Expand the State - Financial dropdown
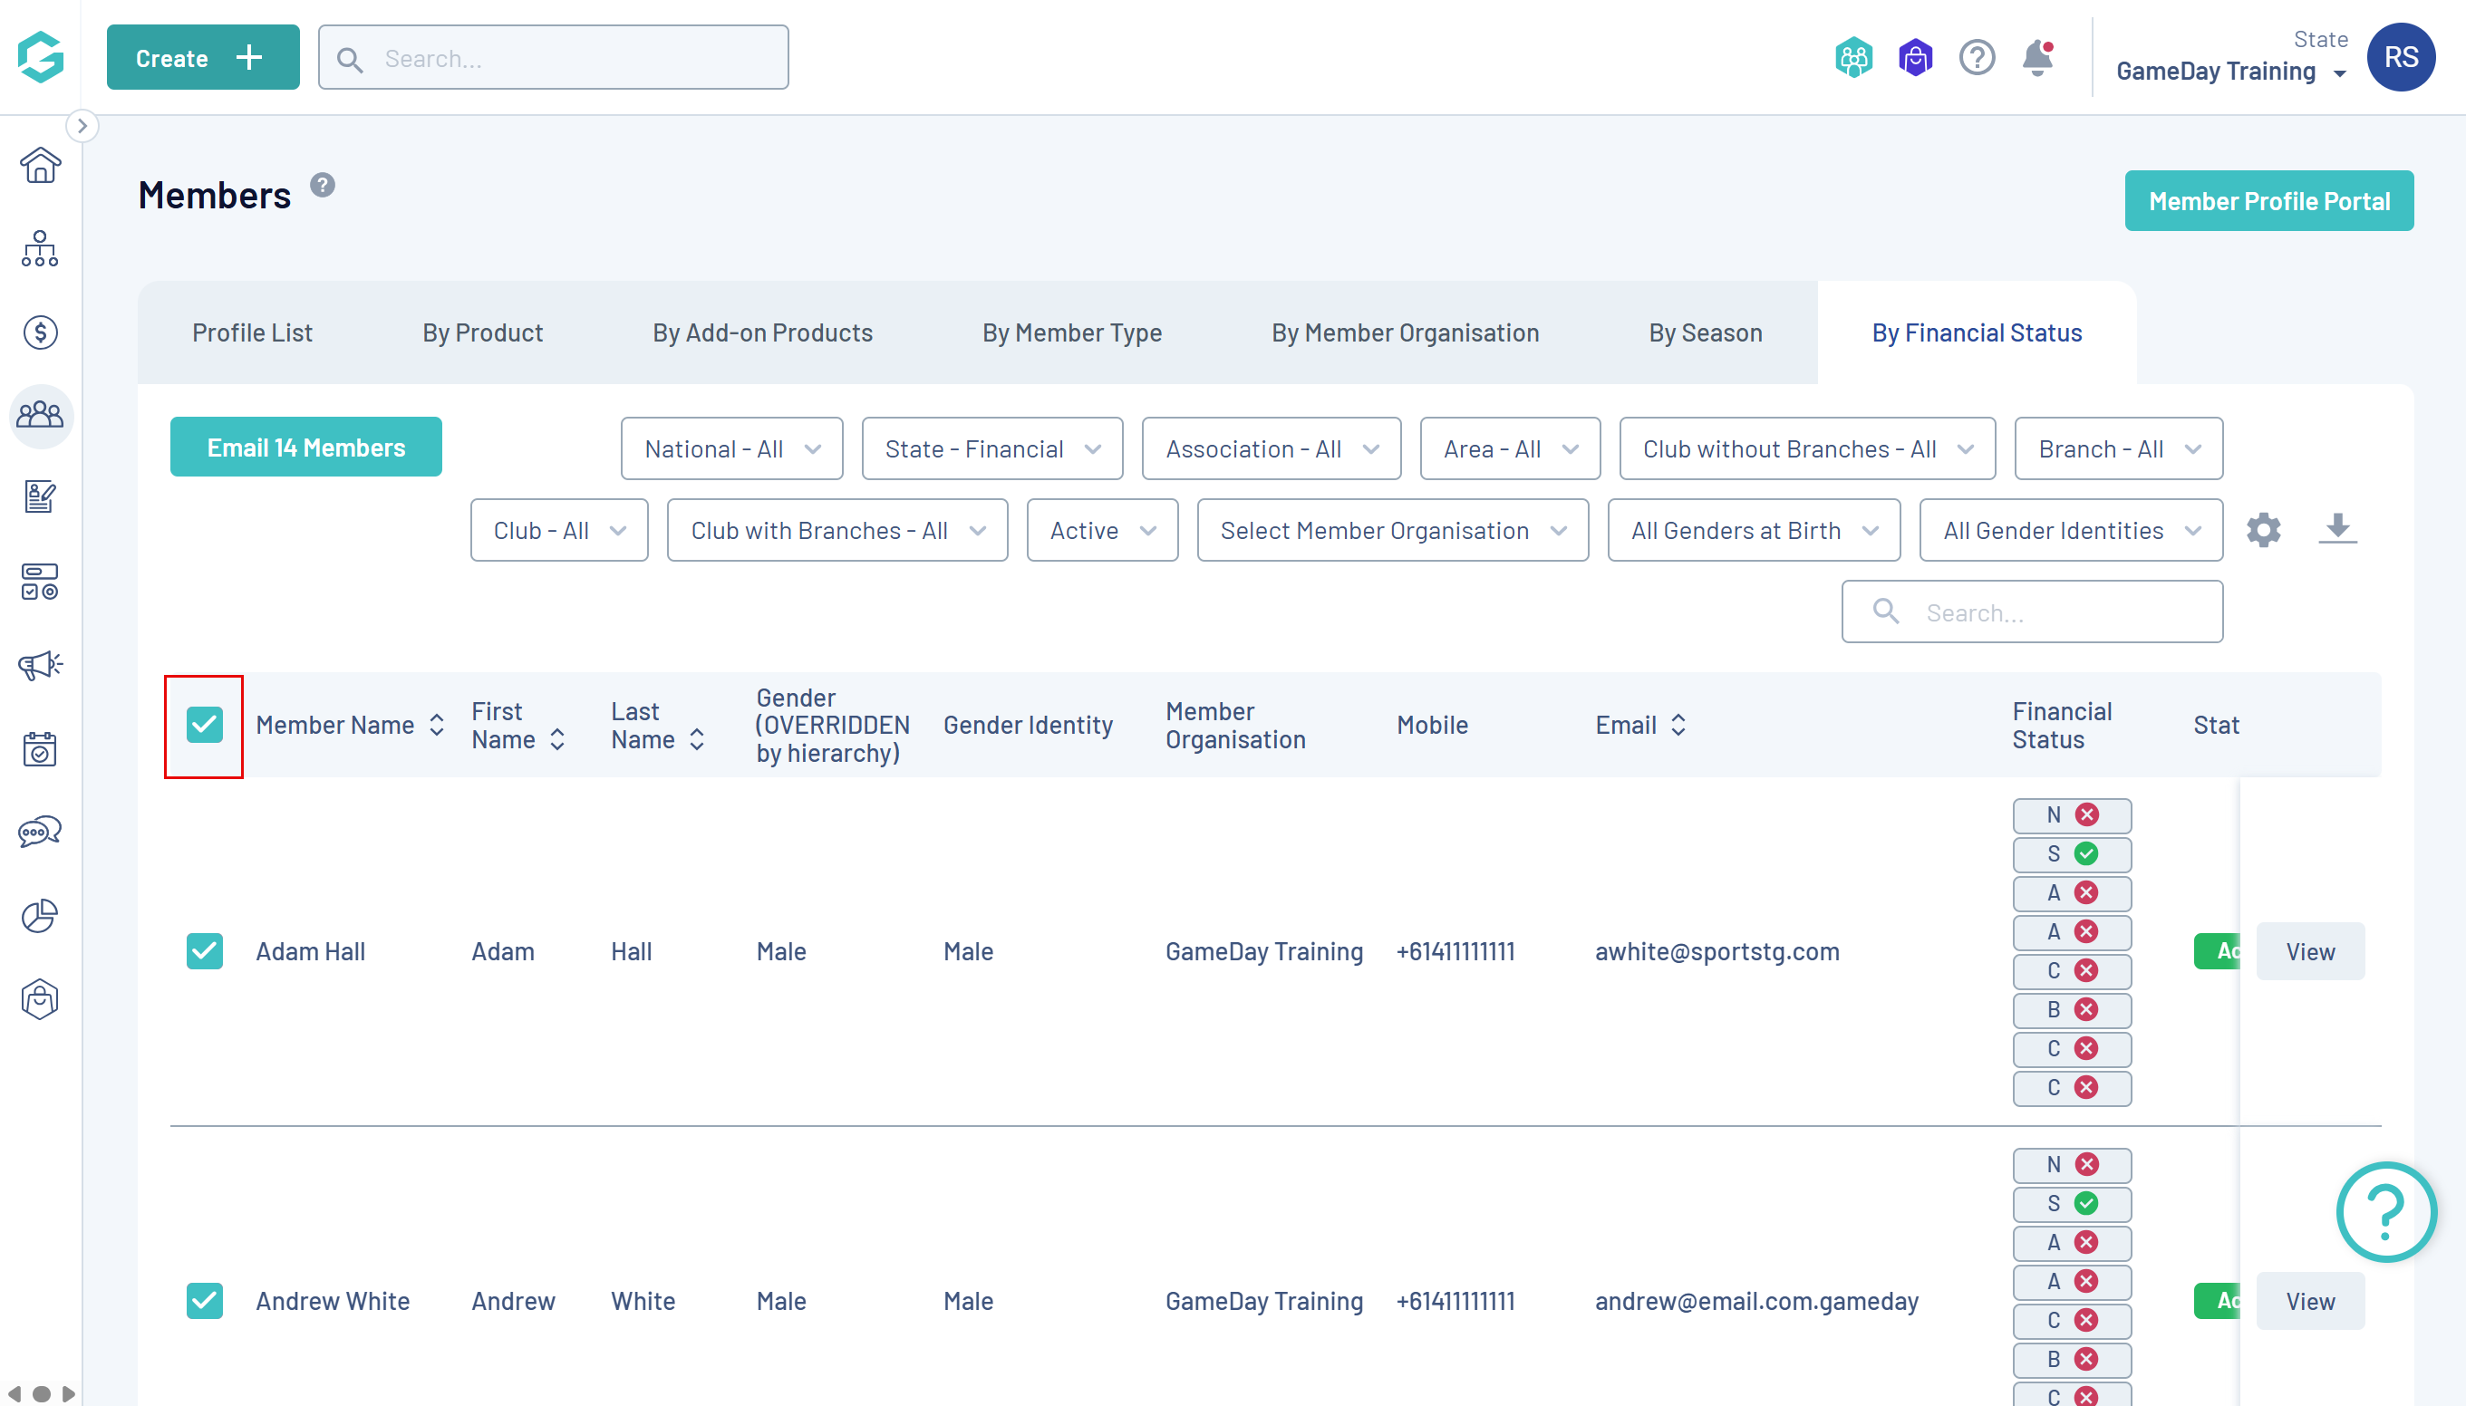Image resolution: width=2466 pixels, height=1406 pixels. coord(992,449)
